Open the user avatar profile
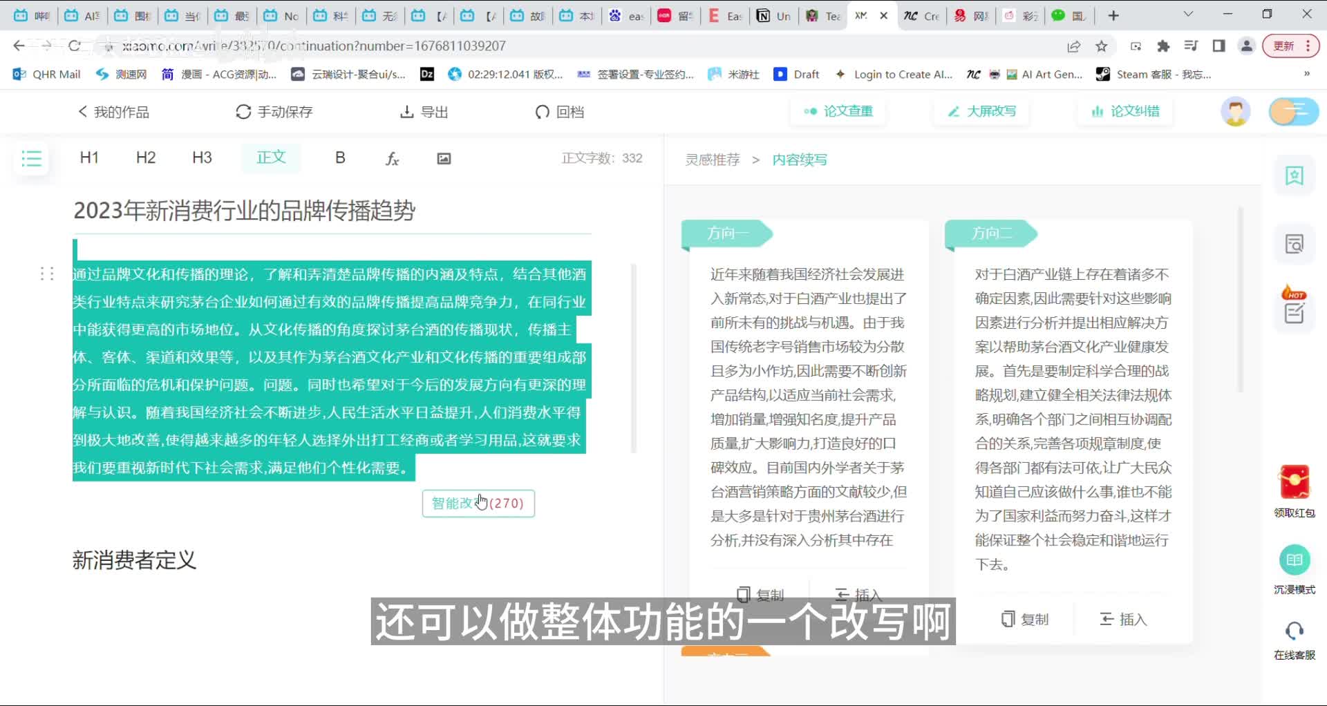 tap(1235, 111)
